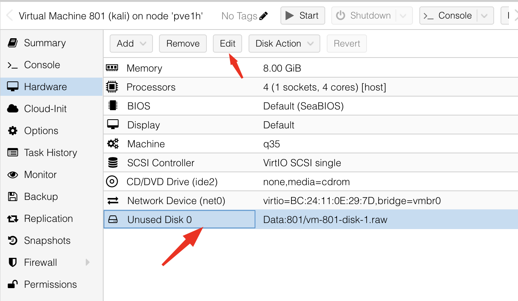Click the Memory RAM icon
The width and height of the screenshot is (518, 301).
click(x=112, y=68)
